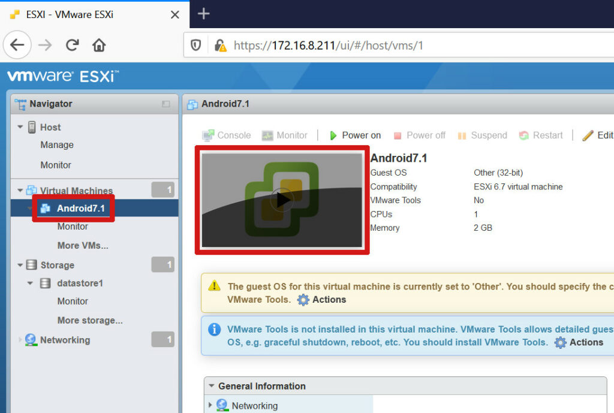Click the Storage disk icon
This screenshot has height=413, width=614.
[x=31, y=264]
